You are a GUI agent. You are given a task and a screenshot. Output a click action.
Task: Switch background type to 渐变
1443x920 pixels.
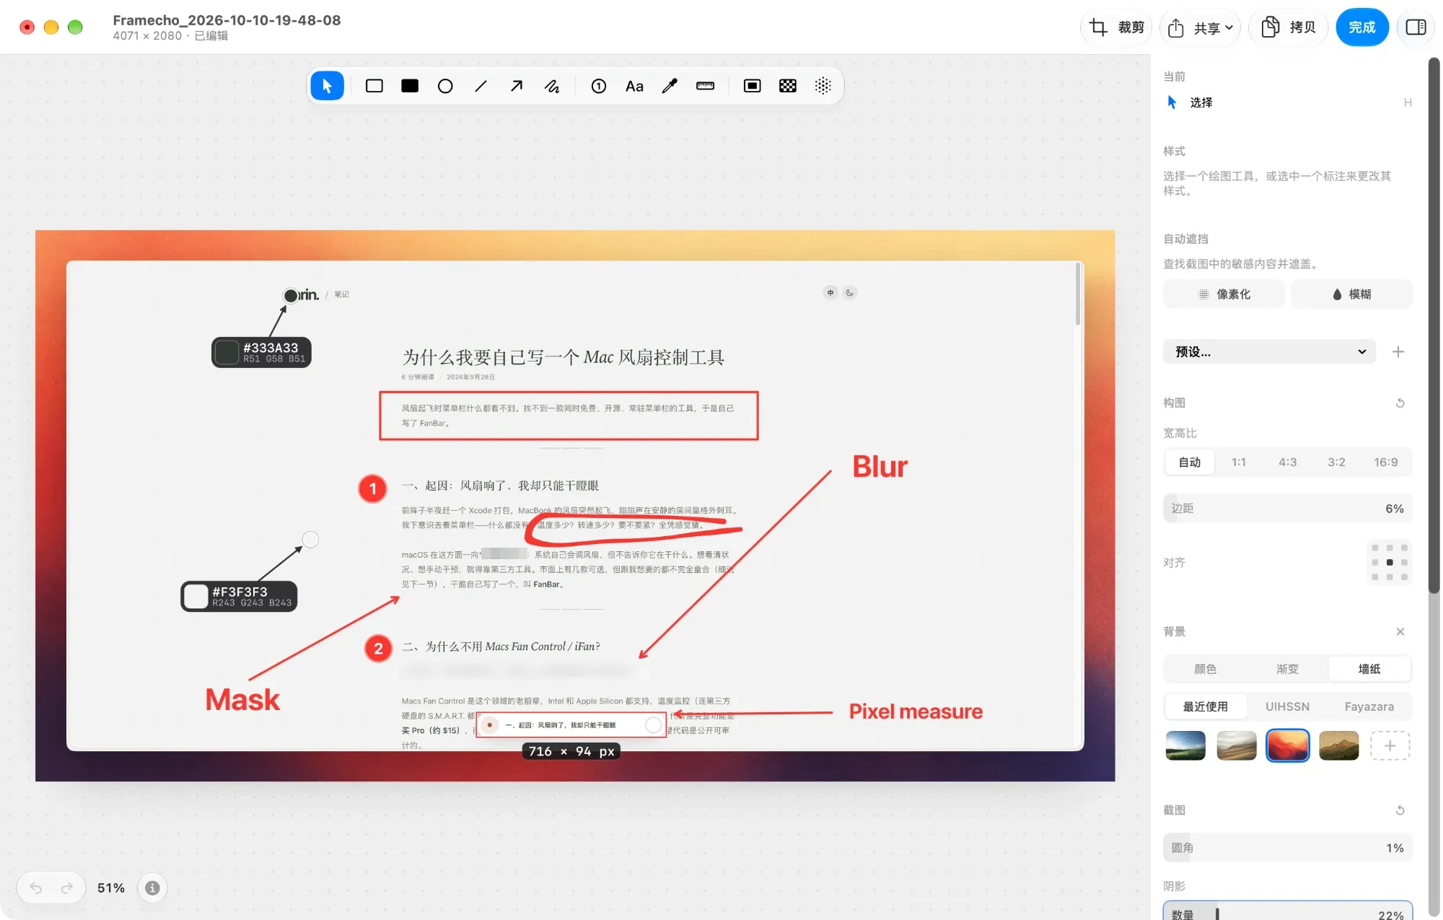[1288, 669]
